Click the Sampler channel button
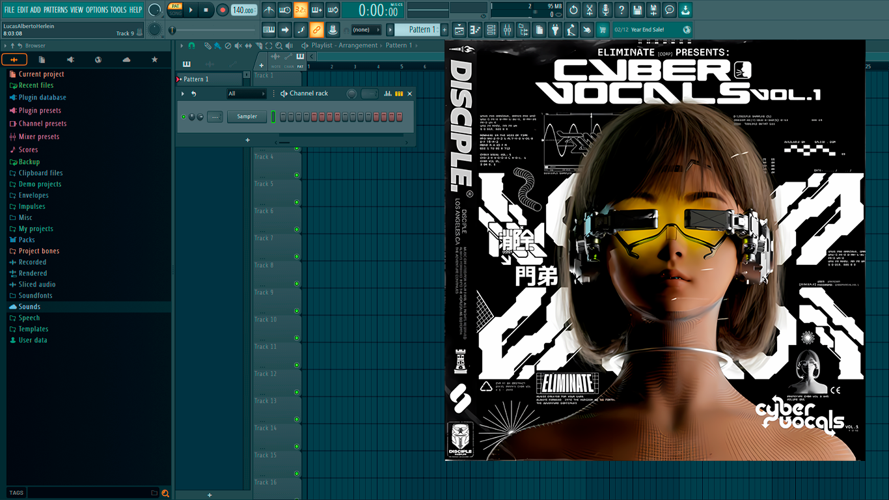The width and height of the screenshot is (889, 500). [x=247, y=117]
